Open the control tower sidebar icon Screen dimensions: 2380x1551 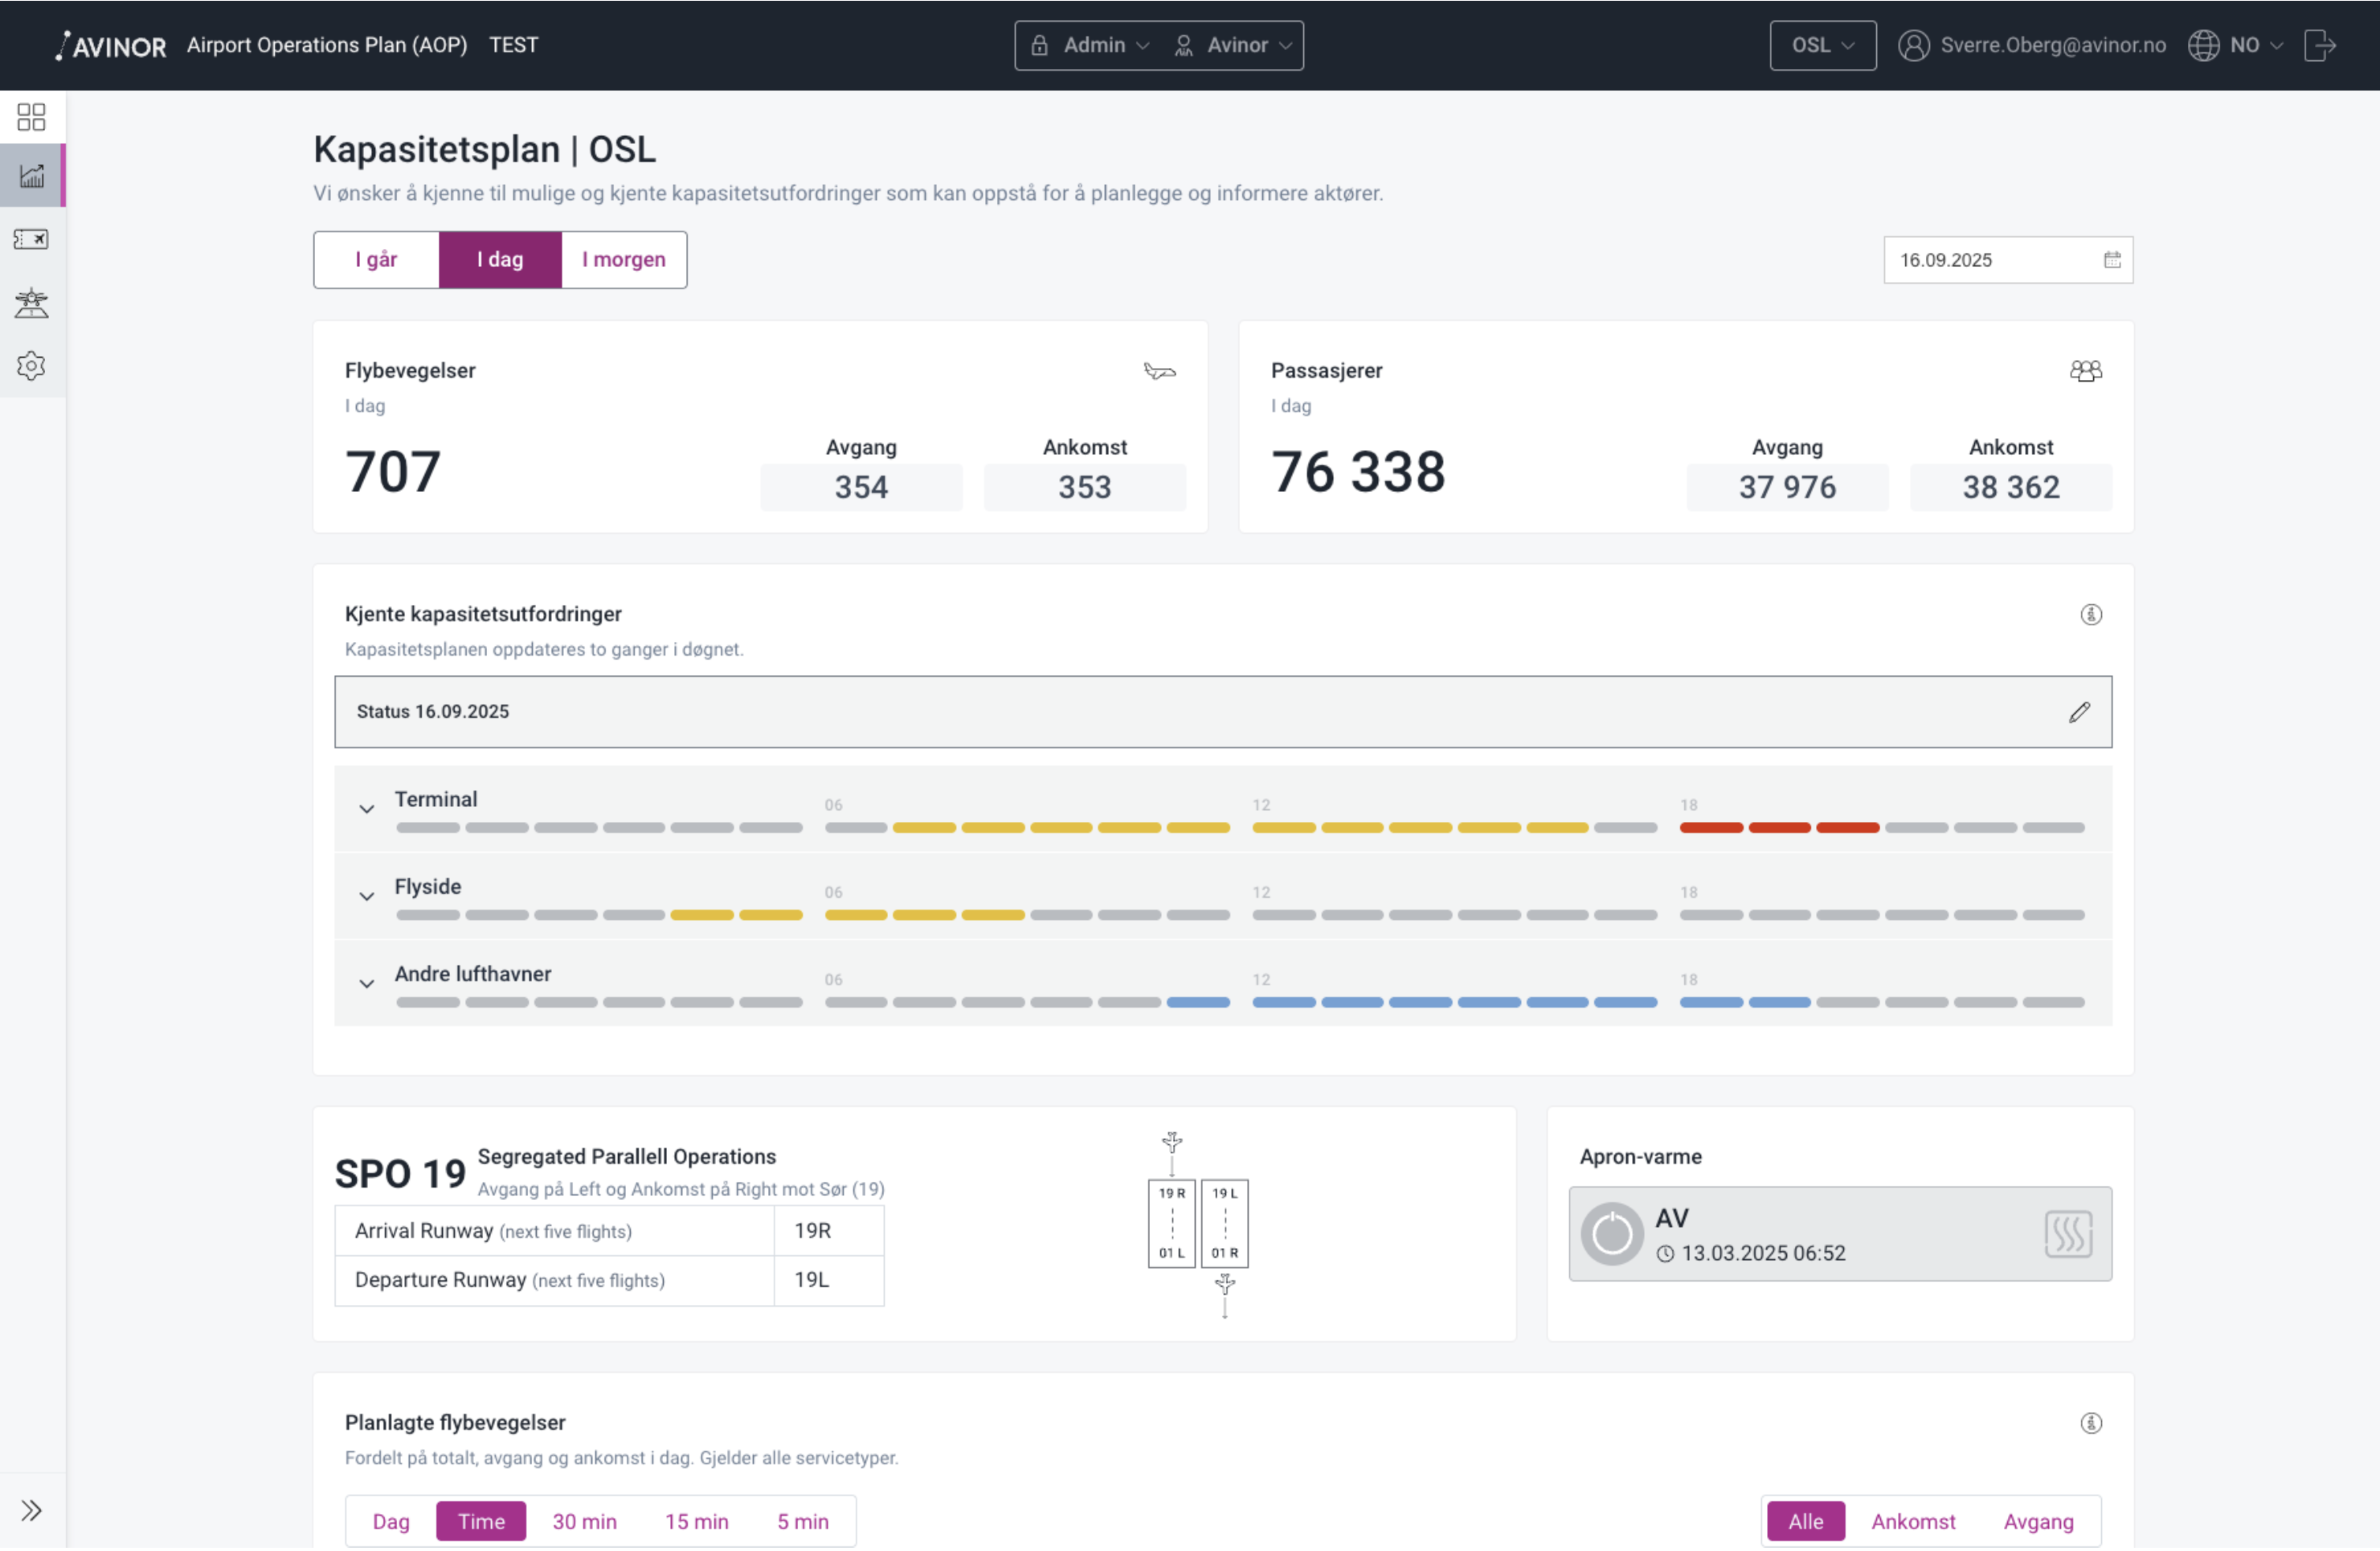click(31, 303)
